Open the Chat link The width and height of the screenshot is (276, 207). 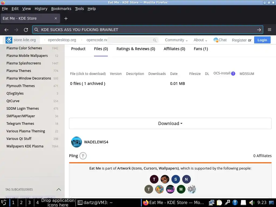tap(220, 40)
